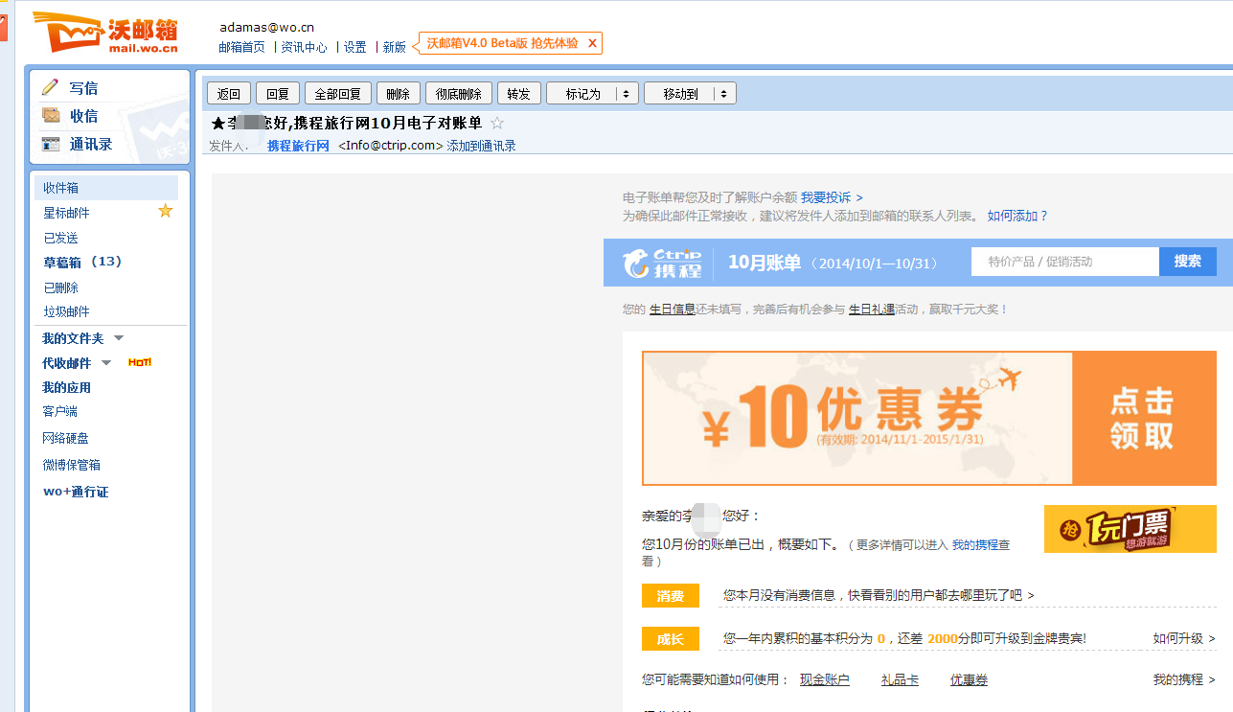This screenshot has width=1233, height=712.
Task: Click the Ctrip logo in bill header
Action: click(663, 263)
